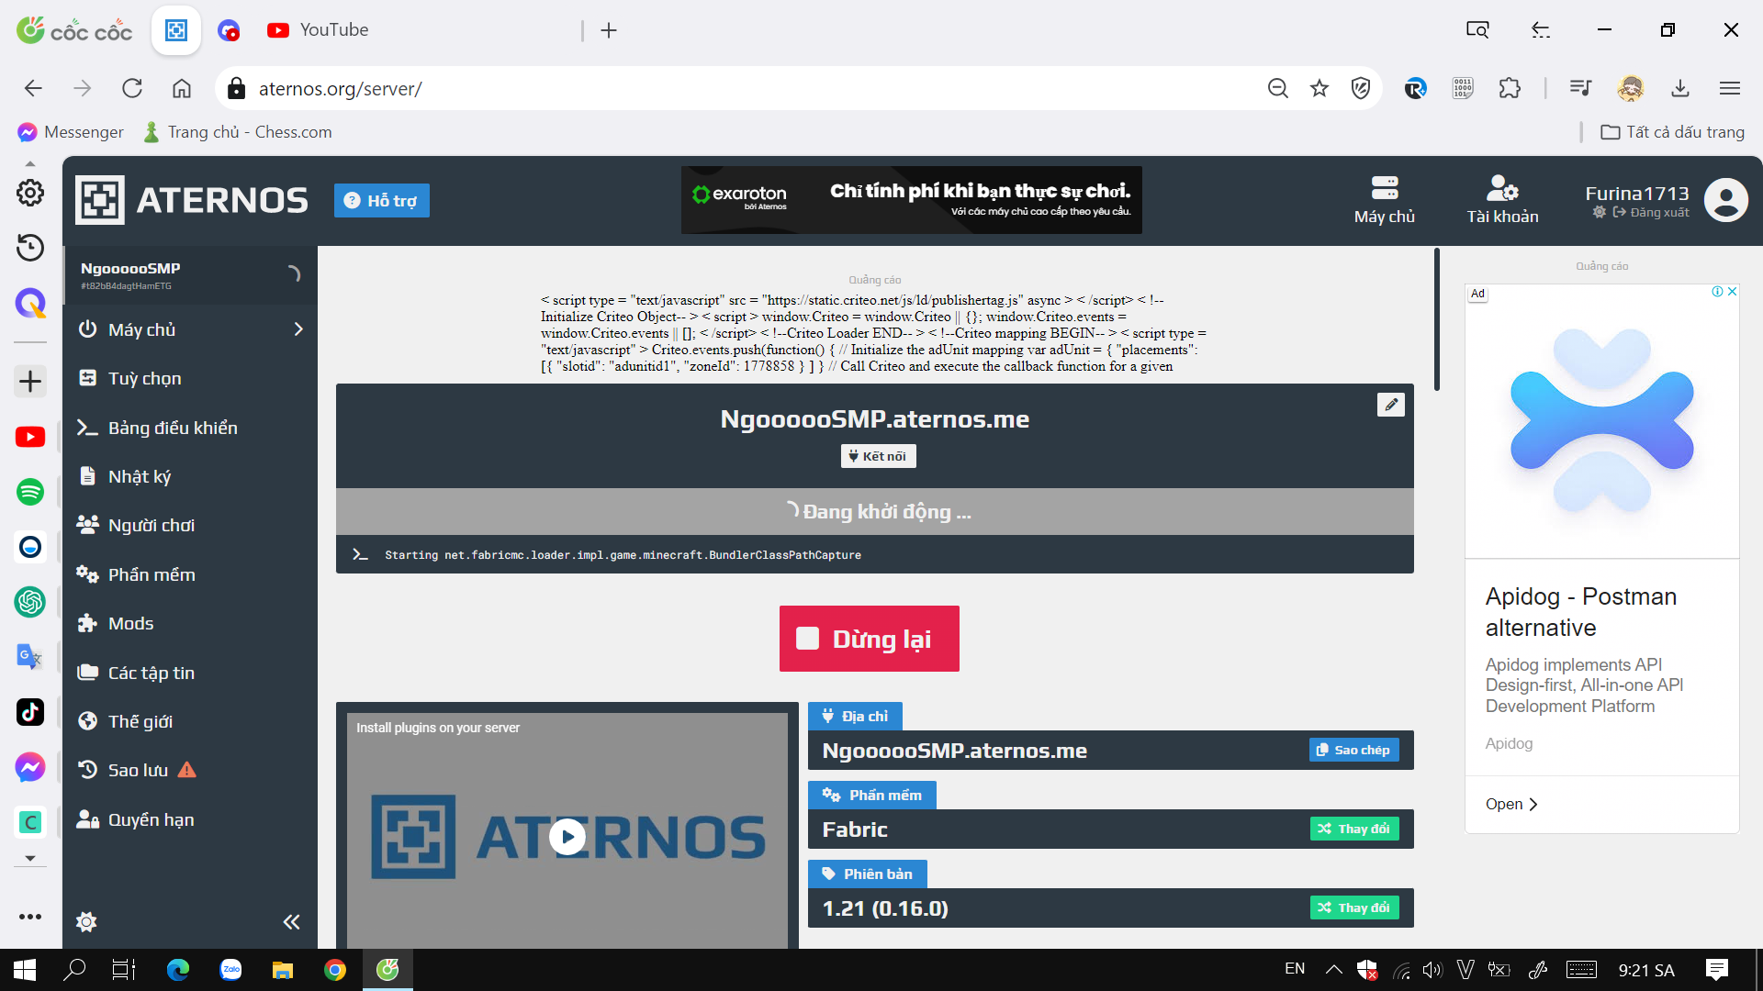The width and height of the screenshot is (1763, 991).
Task: Play the Install plugins video
Action: pos(567,836)
